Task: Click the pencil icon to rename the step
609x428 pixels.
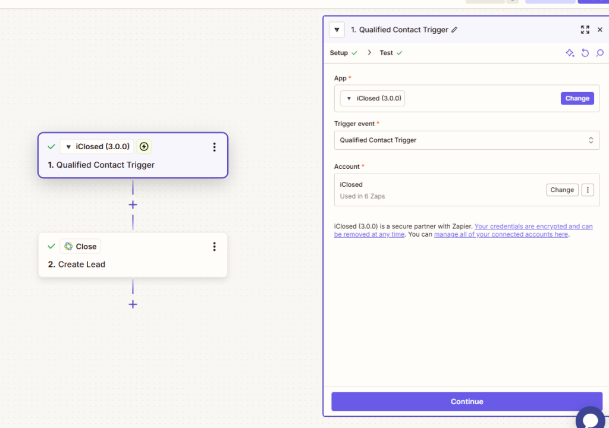Action: point(454,30)
